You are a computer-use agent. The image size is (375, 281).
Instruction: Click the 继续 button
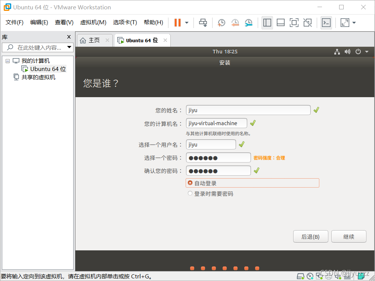click(x=348, y=236)
